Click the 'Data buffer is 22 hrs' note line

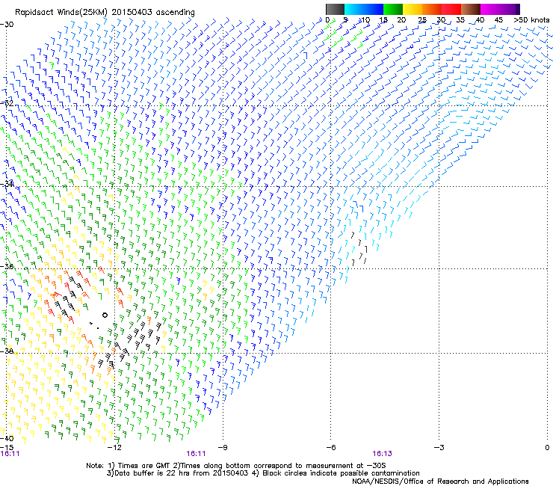coord(263,473)
